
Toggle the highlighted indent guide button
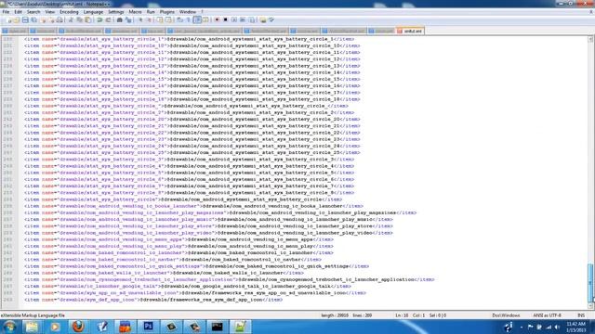pos(197,19)
